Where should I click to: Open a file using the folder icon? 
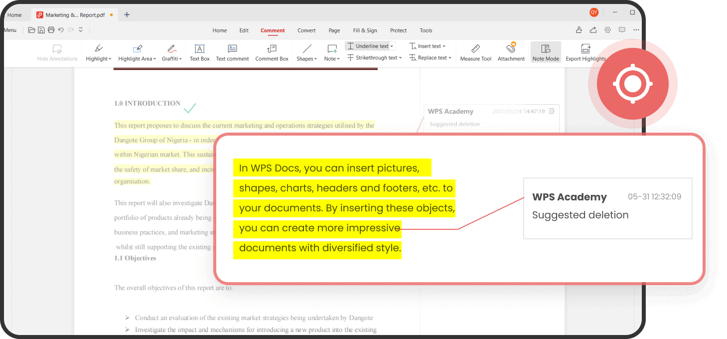tap(32, 30)
